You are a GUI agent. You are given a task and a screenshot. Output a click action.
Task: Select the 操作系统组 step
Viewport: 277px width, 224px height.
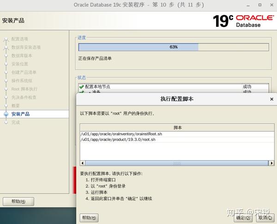point(22,81)
